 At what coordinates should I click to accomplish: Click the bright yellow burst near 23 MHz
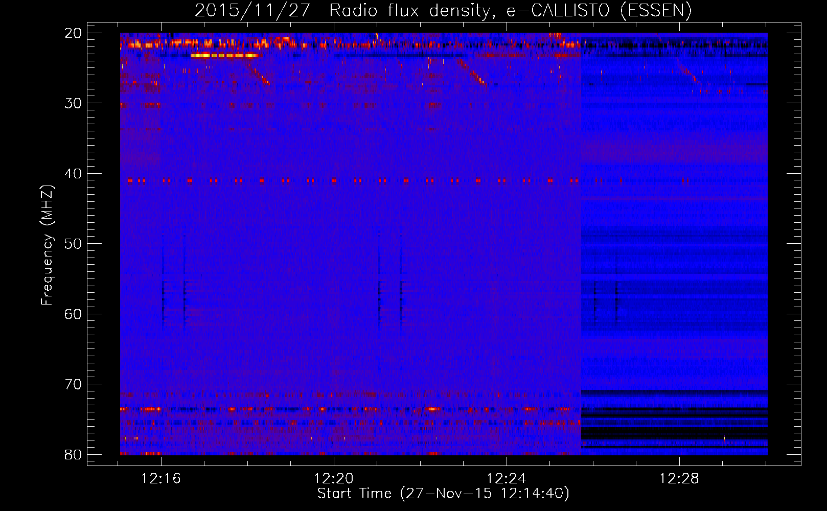coord(225,56)
